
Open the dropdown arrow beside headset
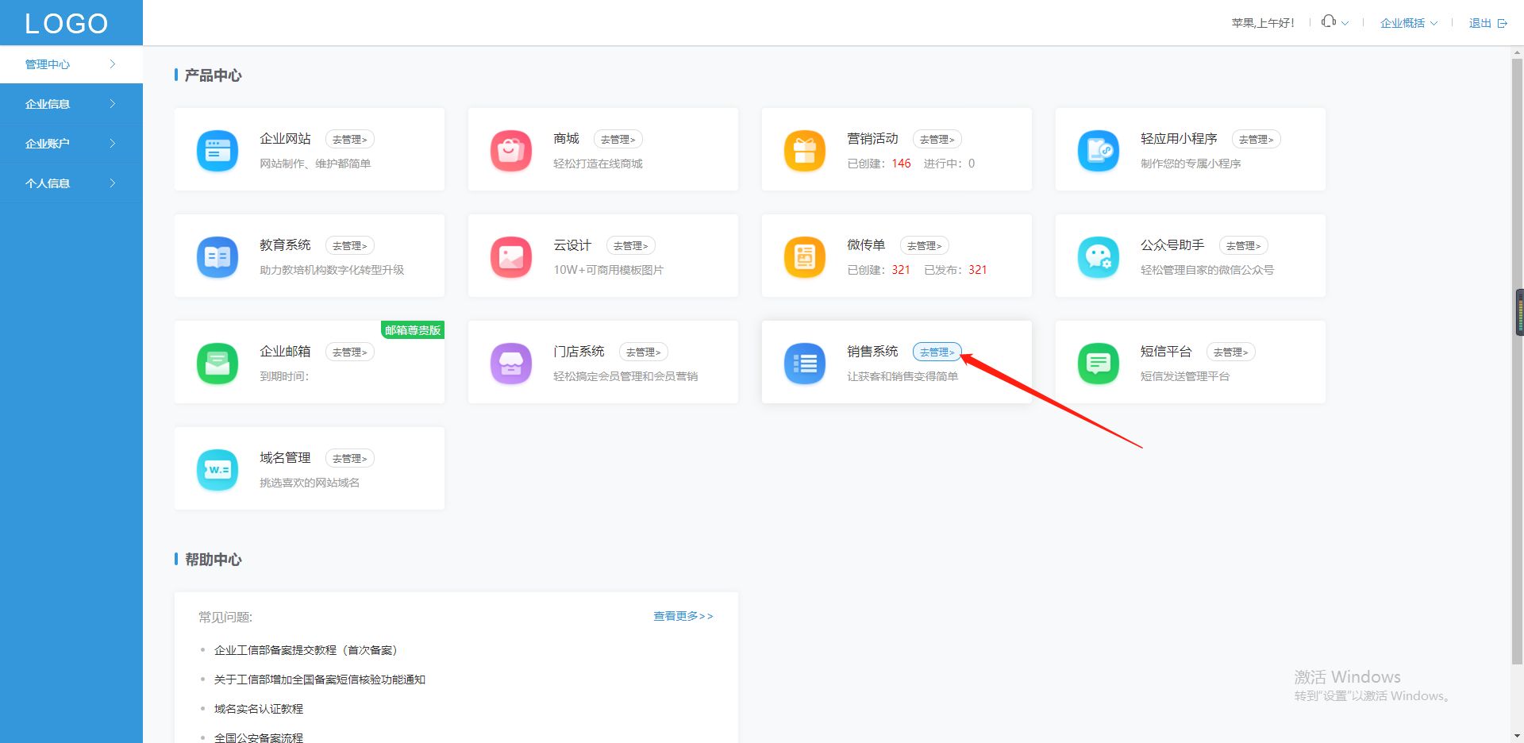(1345, 23)
